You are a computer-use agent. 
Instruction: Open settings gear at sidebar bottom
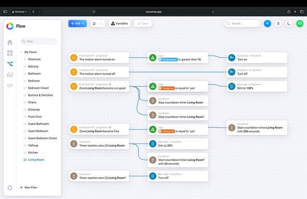pyautogui.click(x=10, y=188)
